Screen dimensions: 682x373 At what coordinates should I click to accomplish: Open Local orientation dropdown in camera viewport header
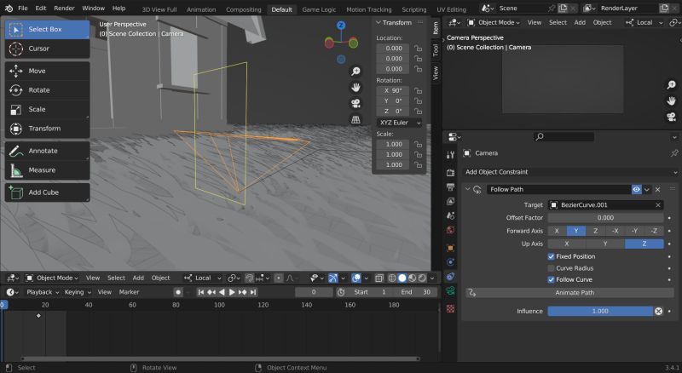click(644, 23)
